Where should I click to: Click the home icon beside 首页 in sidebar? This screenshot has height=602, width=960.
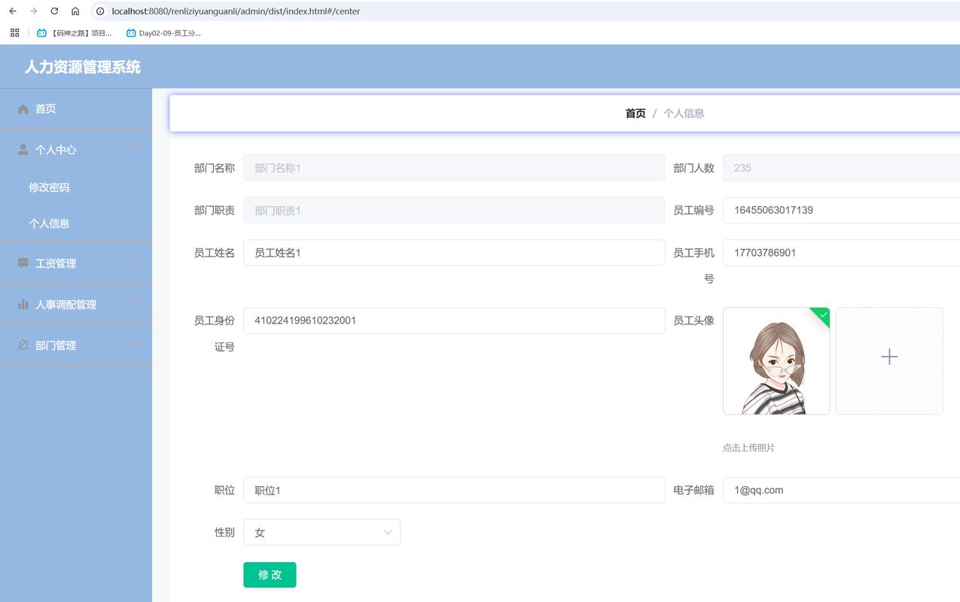tap(23, 108)
